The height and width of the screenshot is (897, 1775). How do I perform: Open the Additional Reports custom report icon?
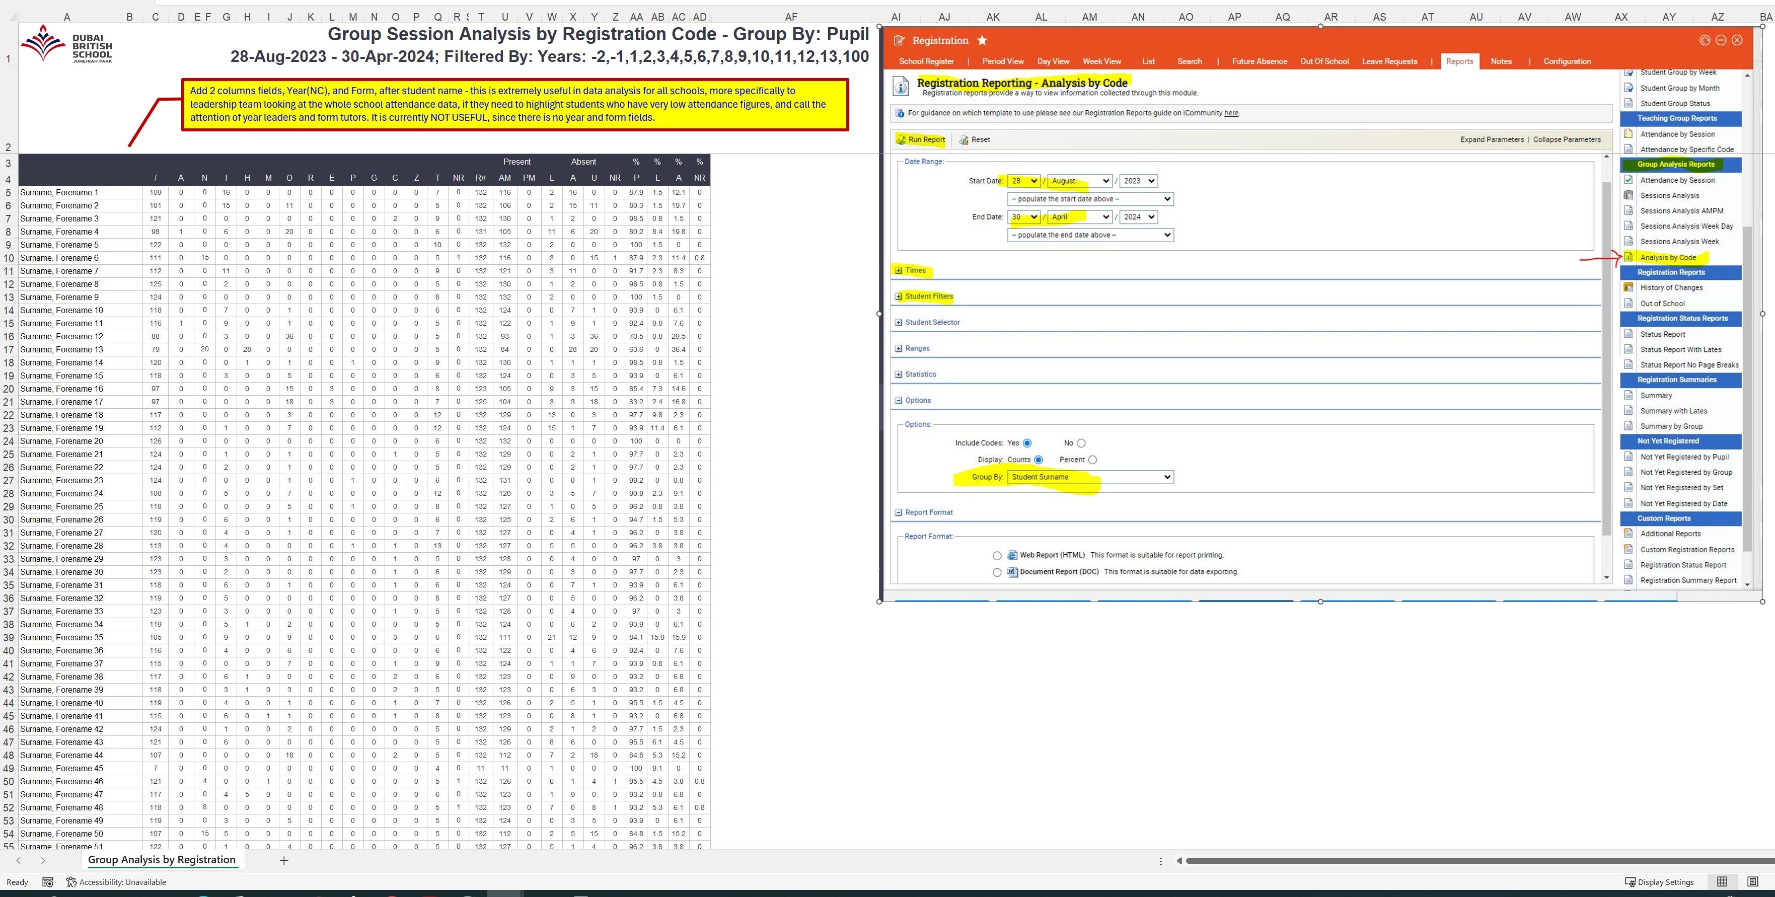pos(1628,533)
